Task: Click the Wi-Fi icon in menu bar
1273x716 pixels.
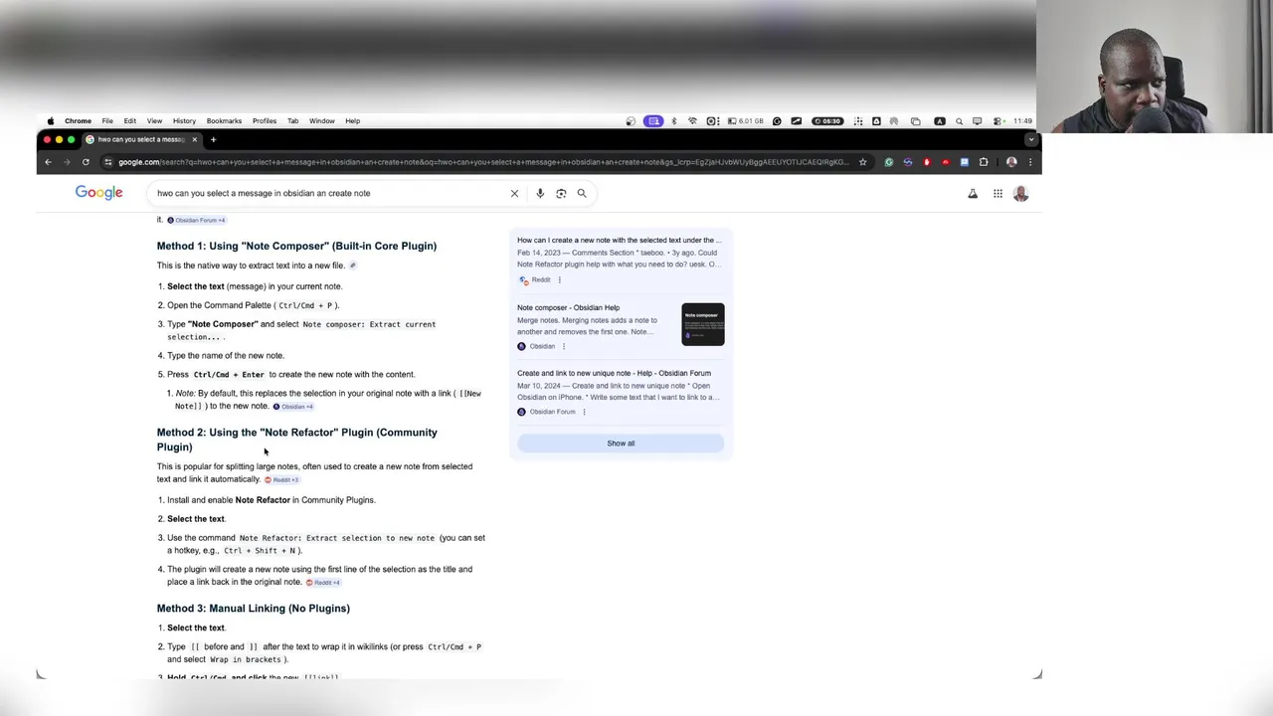Action: click(x=692, y=121)
